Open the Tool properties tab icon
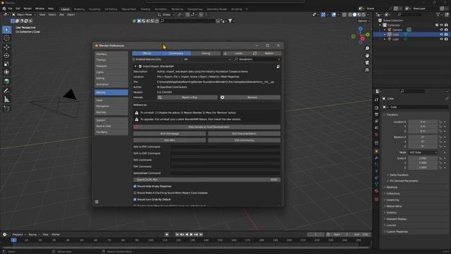 point(376,99)
